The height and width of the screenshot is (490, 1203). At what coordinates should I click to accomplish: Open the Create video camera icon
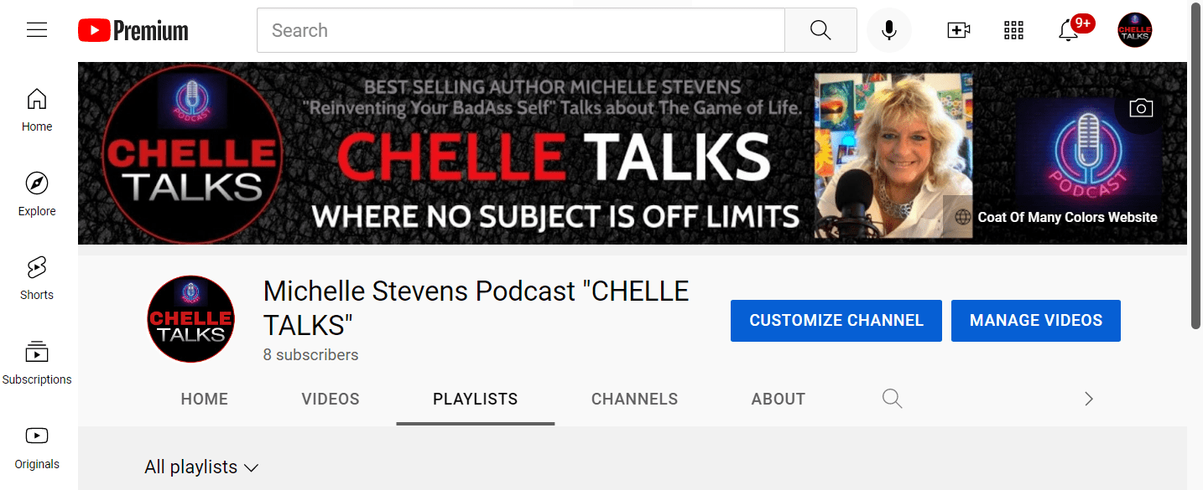click(958, 31)
